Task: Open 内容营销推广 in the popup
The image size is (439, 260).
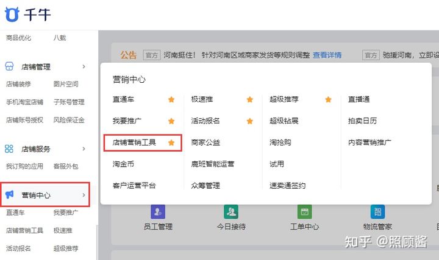Action: pos(369,142)
